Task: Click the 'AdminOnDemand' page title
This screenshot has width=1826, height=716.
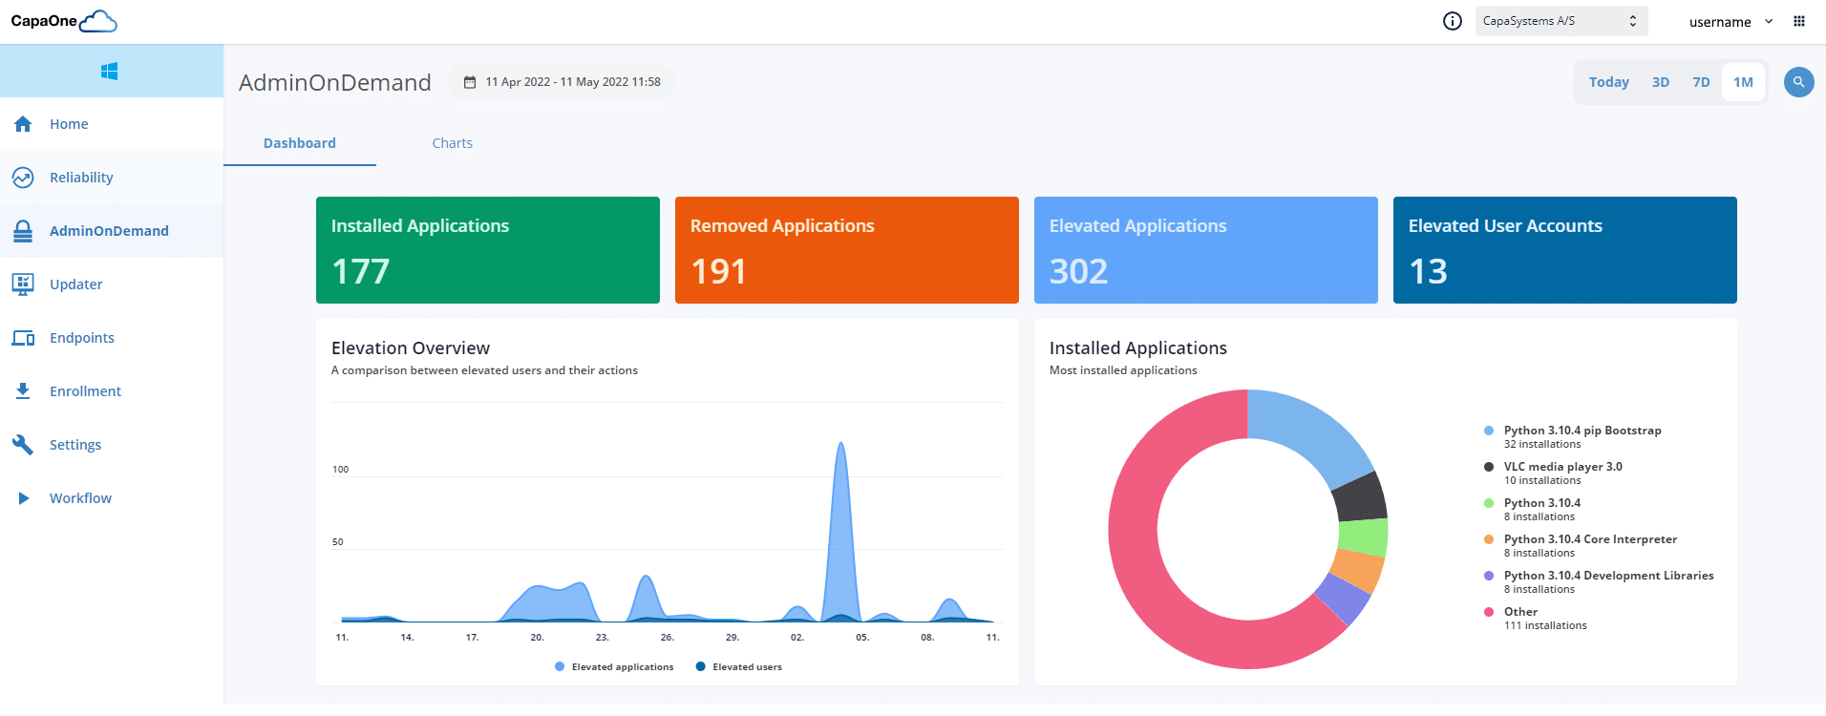Action: 335,83
